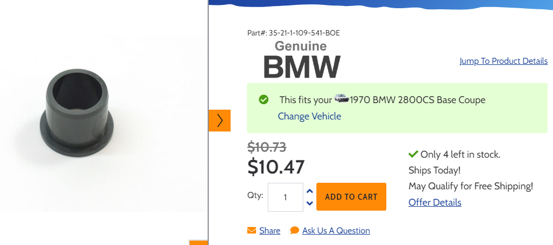Increase quantity with the up arrow

[310, 191]
